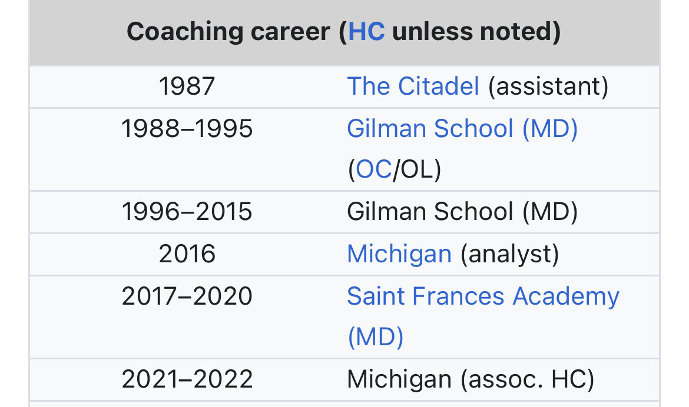Select the 1987 year cell

(x=187, y=86)
